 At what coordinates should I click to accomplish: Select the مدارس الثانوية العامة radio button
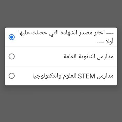coord(12,57)
